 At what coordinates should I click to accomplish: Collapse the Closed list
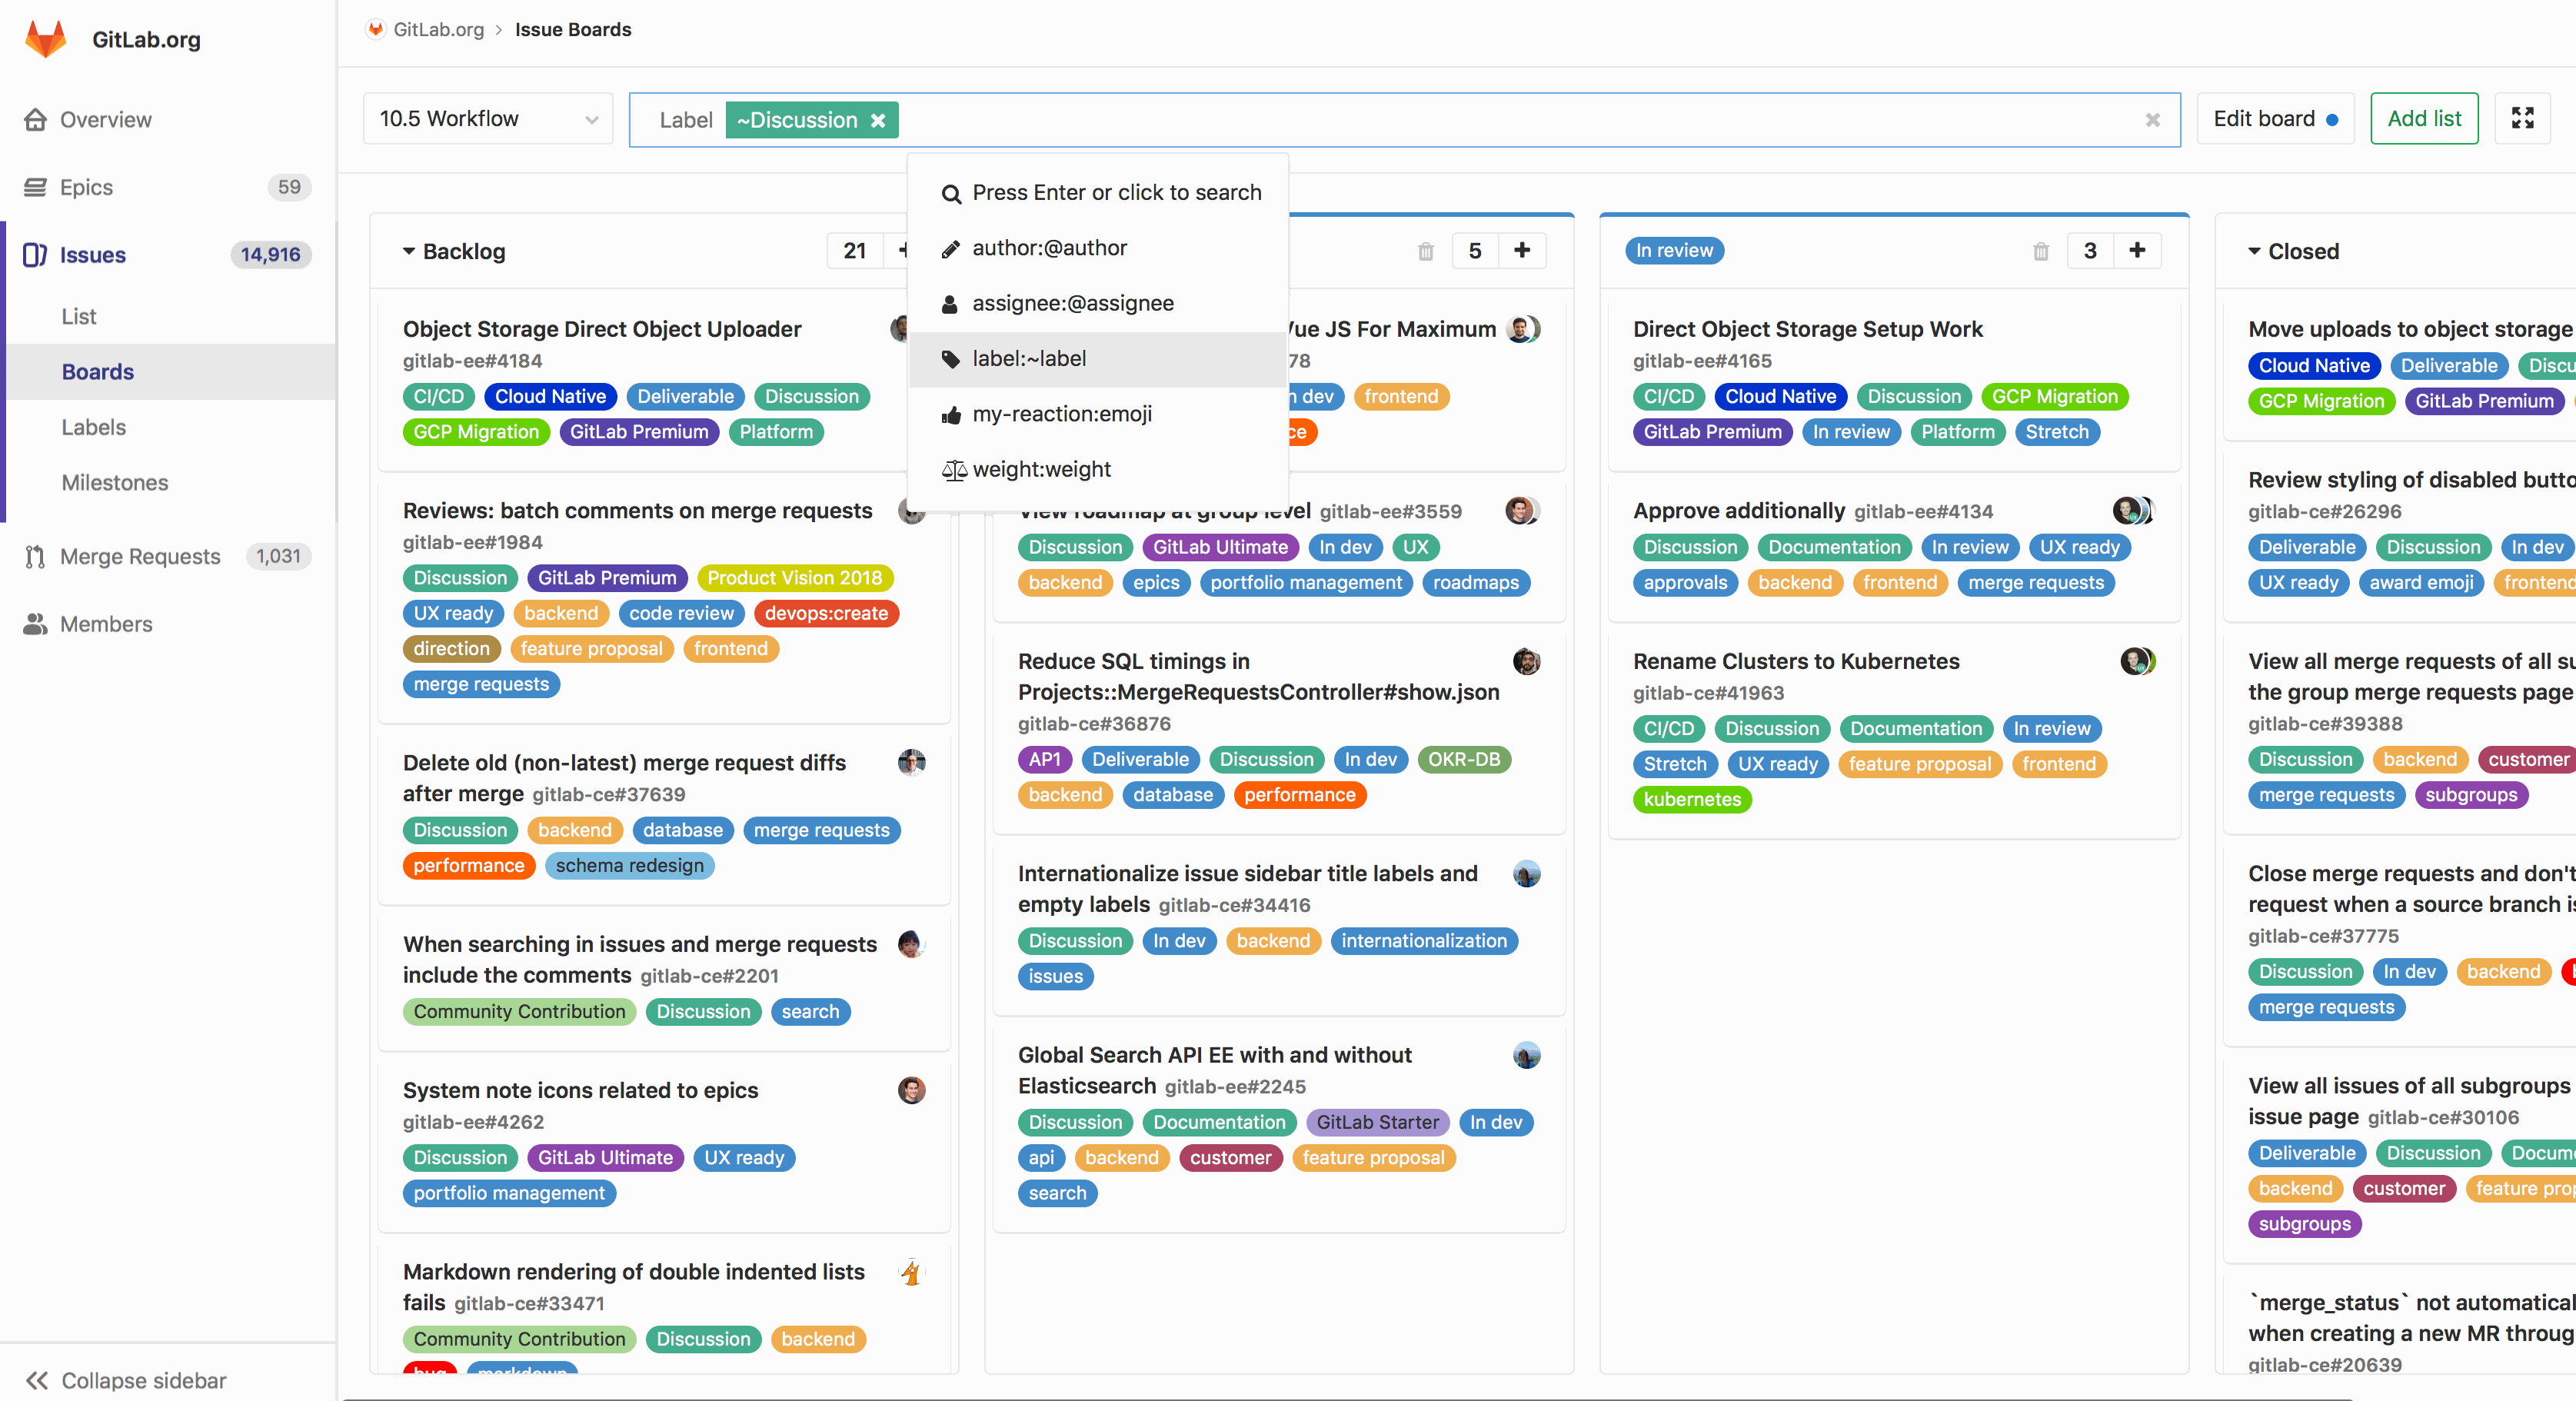pos(2254,251)
